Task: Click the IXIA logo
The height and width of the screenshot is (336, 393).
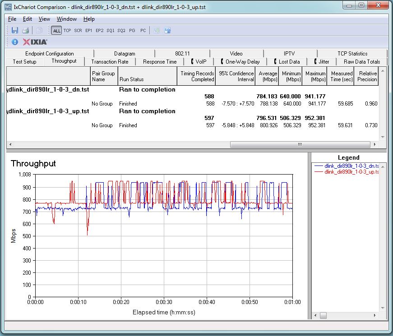Action: 35,42
